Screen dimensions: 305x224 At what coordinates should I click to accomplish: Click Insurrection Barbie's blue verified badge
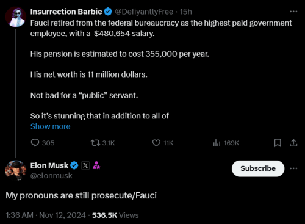point(108,12)
